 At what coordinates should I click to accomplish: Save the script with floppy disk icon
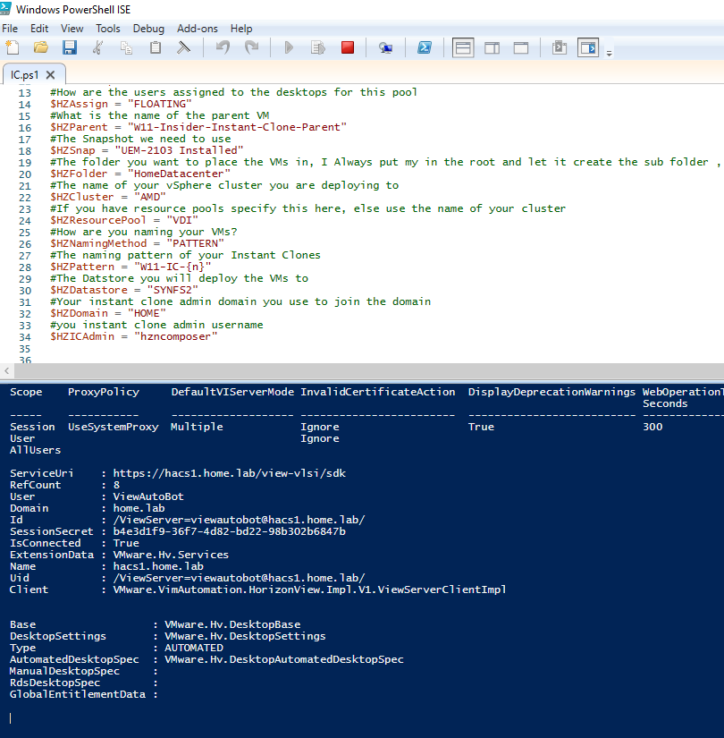click(x=70, y=47)
